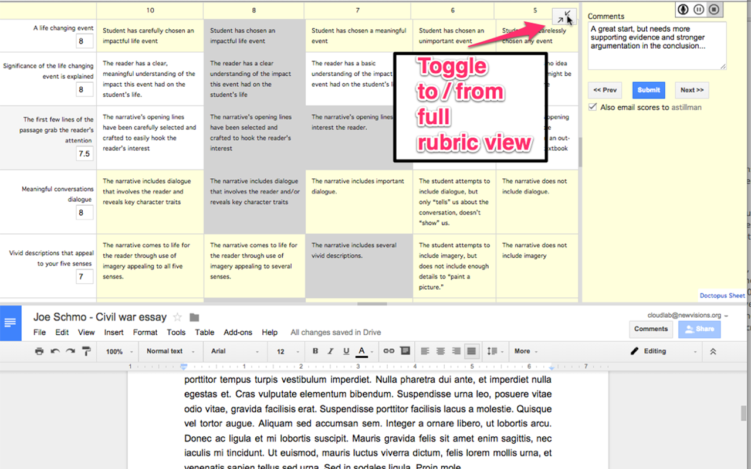Open the Editing mode dropdown
This screenshot has width=751, height=469.
point(664,351)
